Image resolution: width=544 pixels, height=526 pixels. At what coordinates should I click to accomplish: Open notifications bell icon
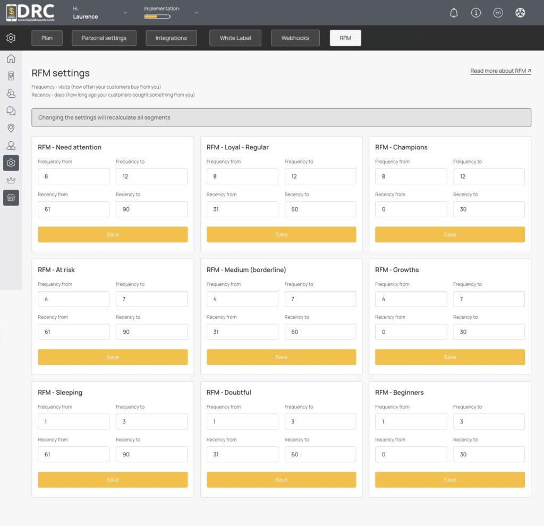coord(454,13)
